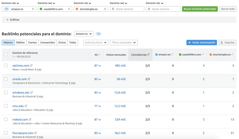The width and height of the screenshot is (239, 139).
Task: Click elcorteingles.es backlink count 51
Action: (x=232, y=133)
